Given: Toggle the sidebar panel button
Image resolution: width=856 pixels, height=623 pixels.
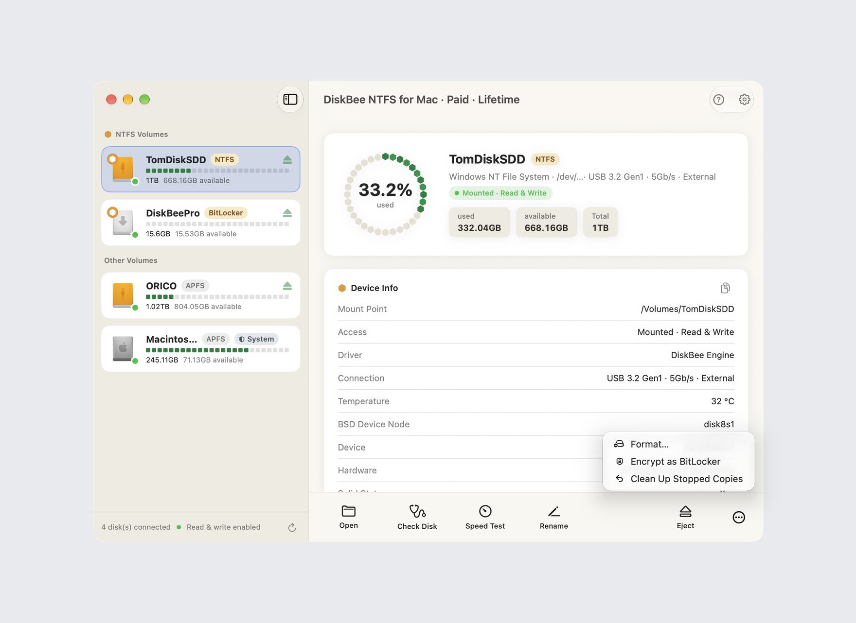Looking at the screenshot, I should 290,99.
